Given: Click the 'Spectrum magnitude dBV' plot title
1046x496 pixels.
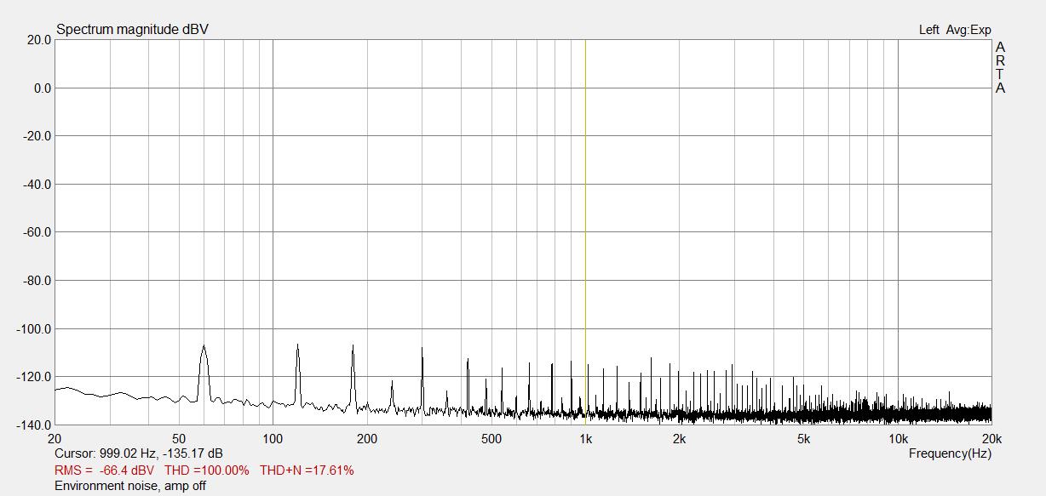Looking at the screenshot, I should point(132,30).
